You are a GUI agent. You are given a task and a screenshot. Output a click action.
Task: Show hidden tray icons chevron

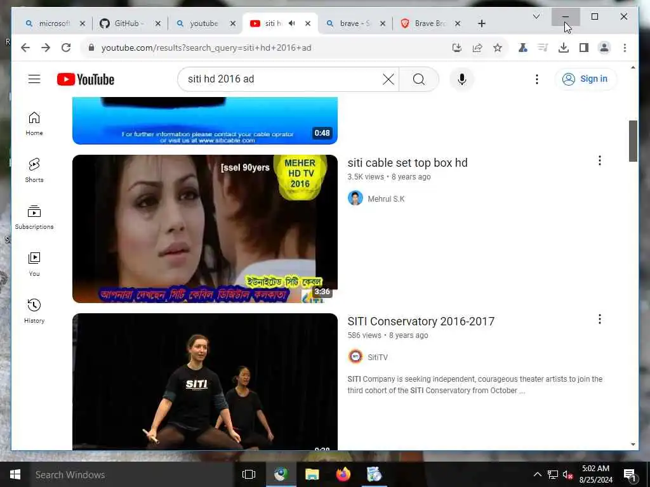[x=537, y=474]
